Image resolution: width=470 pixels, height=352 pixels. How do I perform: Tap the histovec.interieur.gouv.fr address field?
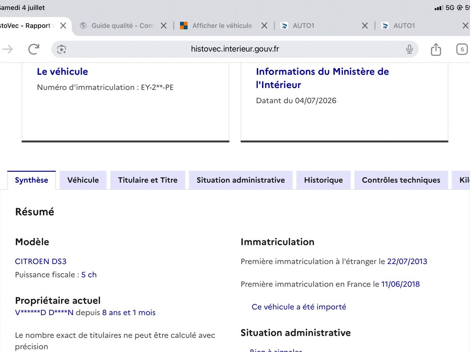[235, 49]
